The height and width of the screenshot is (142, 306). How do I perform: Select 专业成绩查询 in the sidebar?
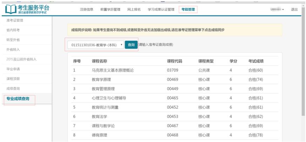point(18,99)
